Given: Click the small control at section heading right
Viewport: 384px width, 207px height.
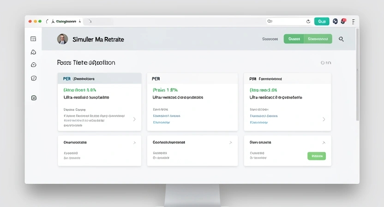Looking at the screenshot, I should click(x=326, y=63).
